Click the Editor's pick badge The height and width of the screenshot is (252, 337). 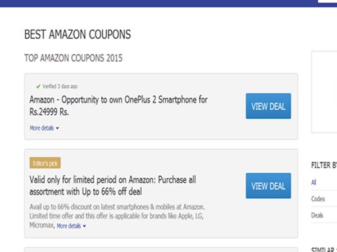45,163
